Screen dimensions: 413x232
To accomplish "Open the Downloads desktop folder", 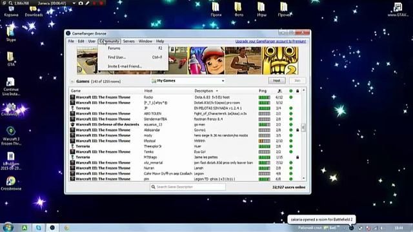I will click(34, 12).
